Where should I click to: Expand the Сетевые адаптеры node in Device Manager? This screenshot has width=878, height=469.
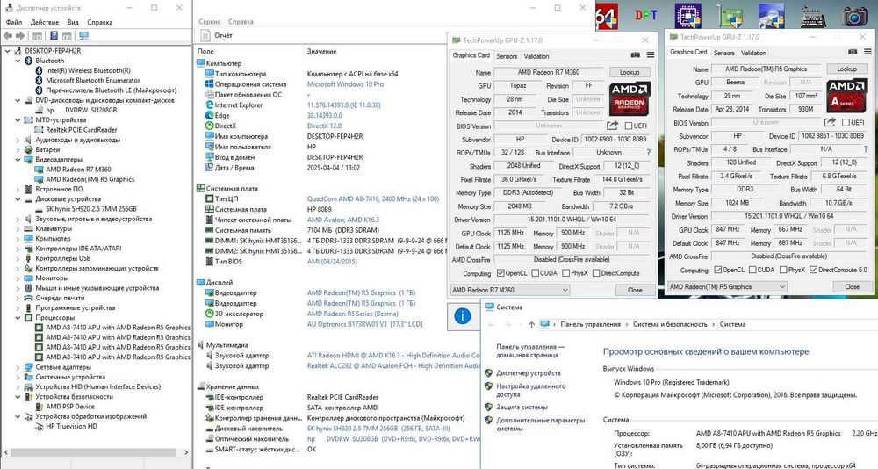point(18,367)
